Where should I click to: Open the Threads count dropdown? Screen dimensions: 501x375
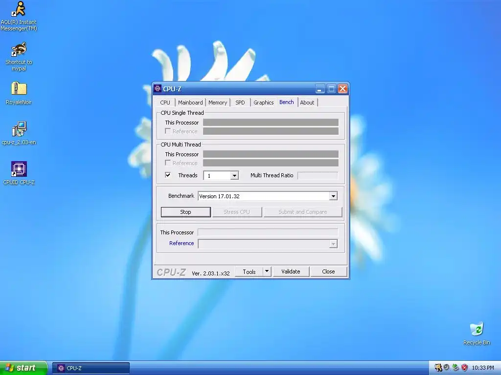(234, 175)
